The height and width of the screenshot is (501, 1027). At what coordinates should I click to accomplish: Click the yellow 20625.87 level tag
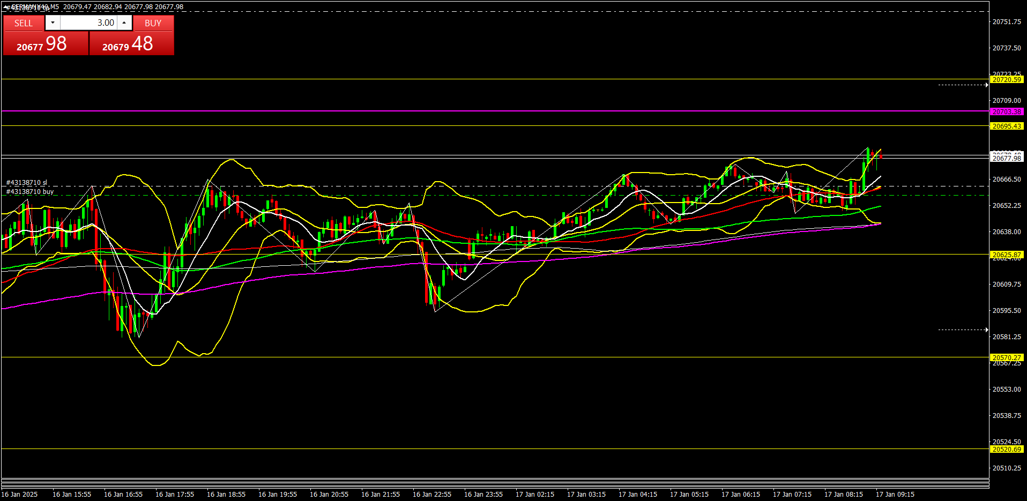[x=1007, y=255]
